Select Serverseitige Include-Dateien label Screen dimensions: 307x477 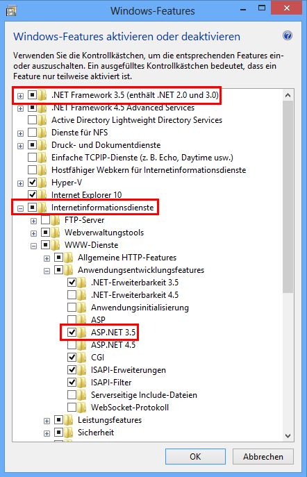[x=144, y=395]
